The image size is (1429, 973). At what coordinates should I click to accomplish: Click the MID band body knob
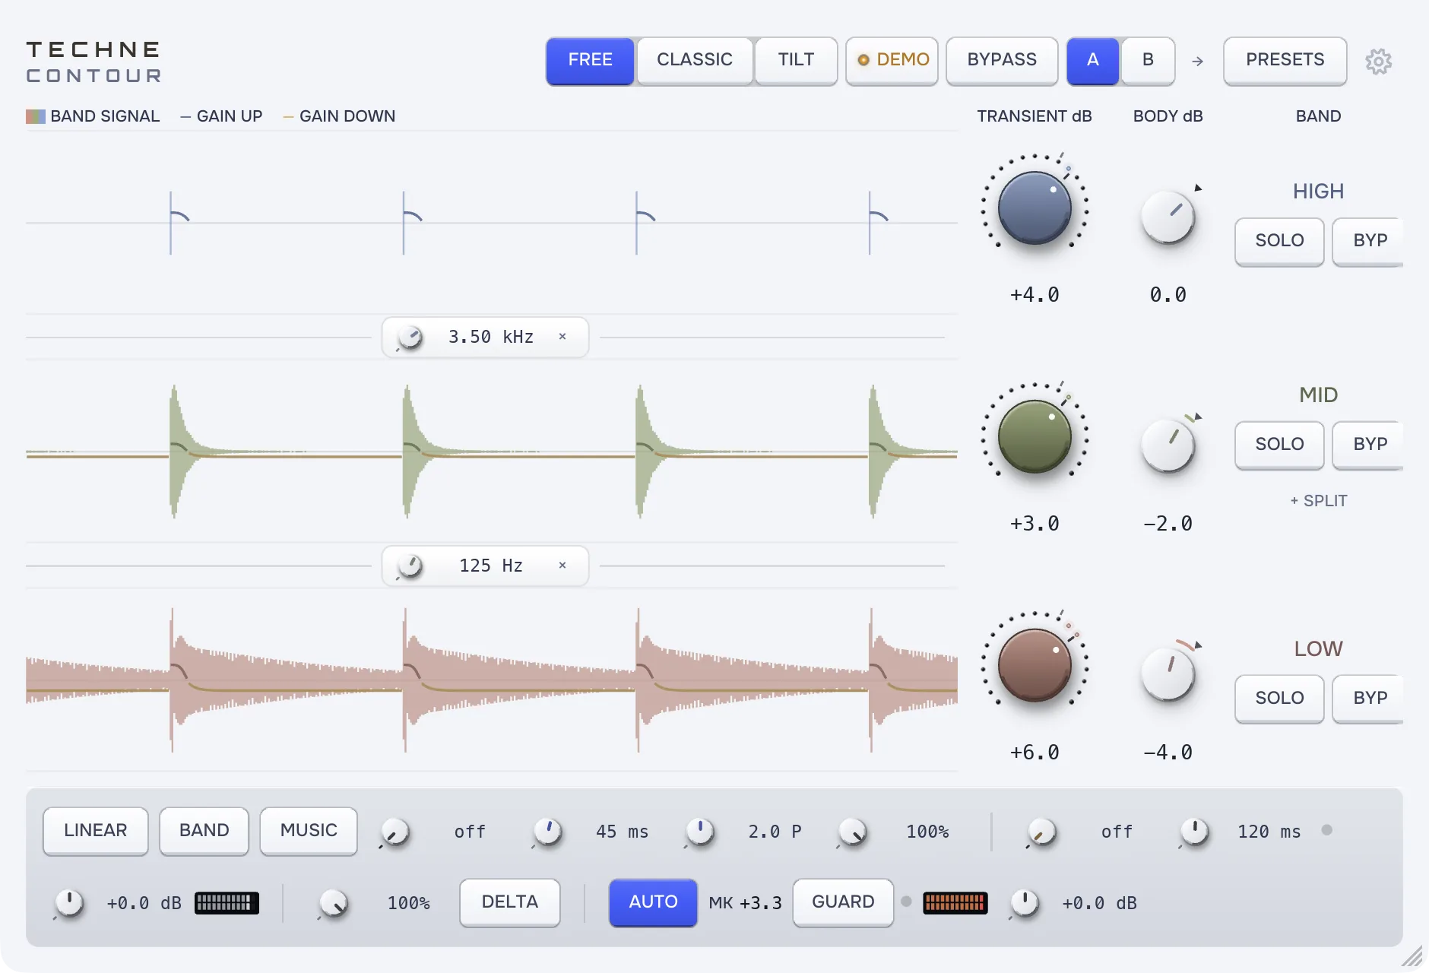click(1168, 445)
